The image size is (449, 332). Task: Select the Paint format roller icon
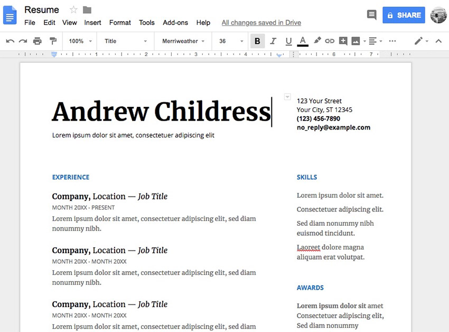[x=52, y=41]
